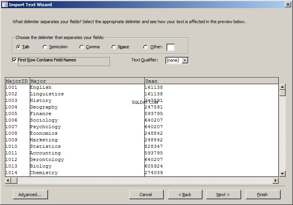Click the horizontal scroll left arrow
The image size is (293, 205).
click(8, 180)
